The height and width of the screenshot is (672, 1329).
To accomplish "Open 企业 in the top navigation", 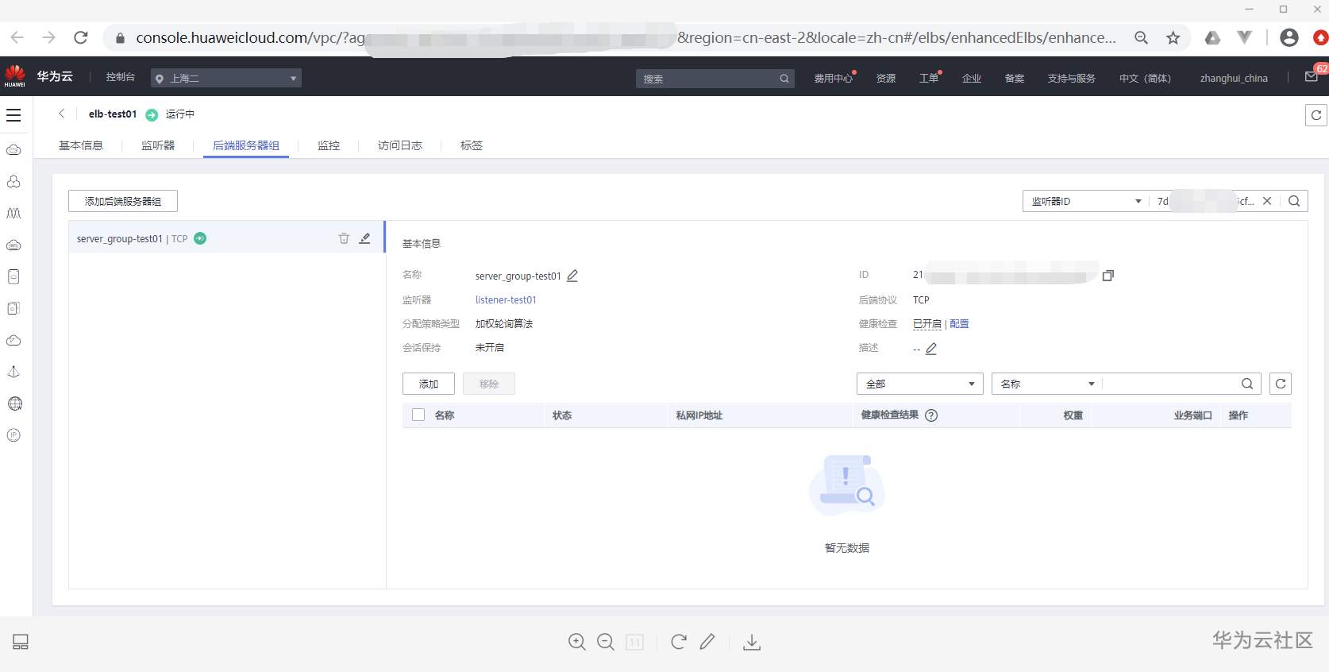I will 972,78.
